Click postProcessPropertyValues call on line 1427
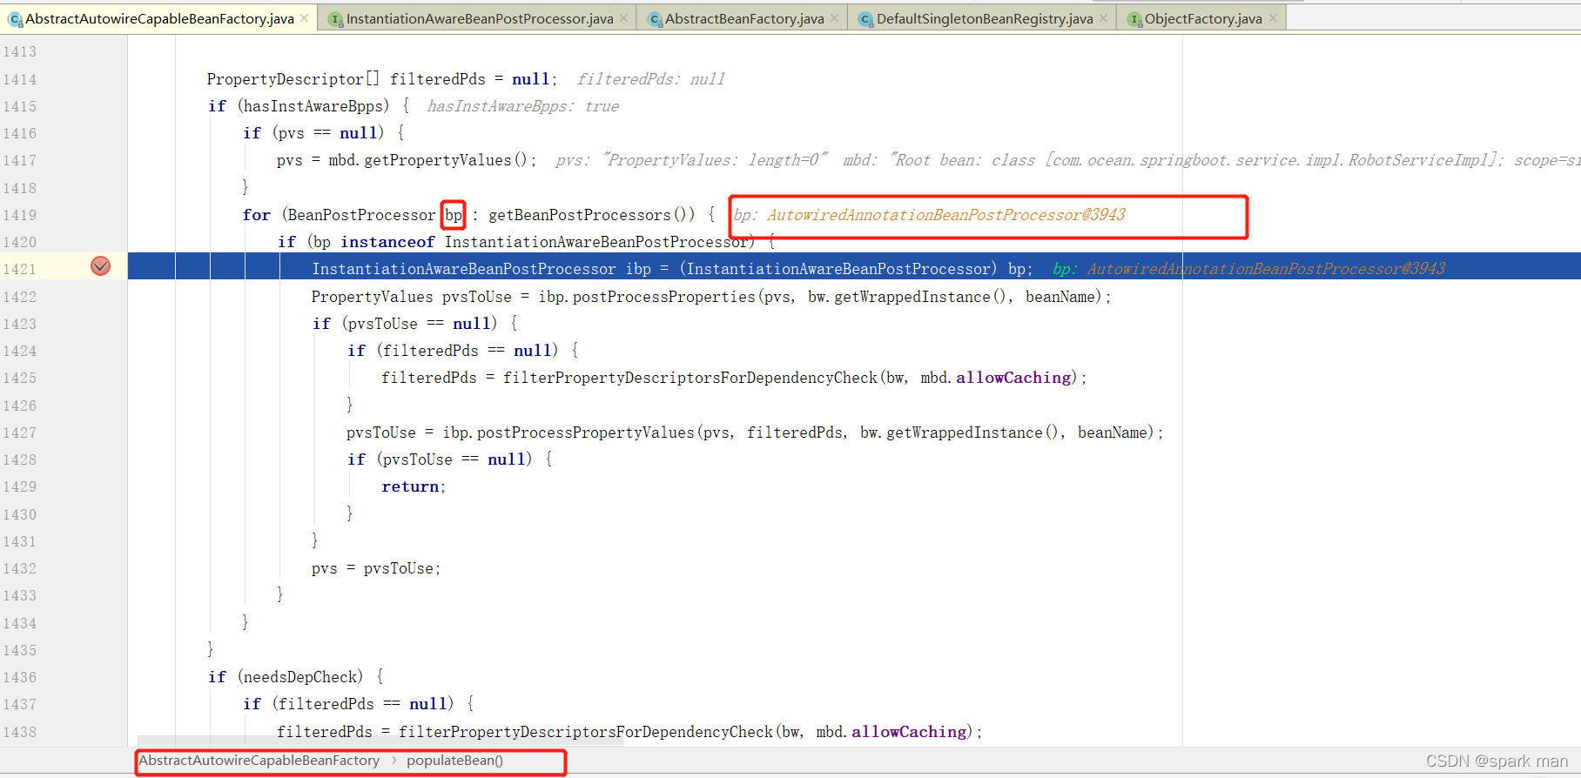This screenshot has height=778, width=1581. tap(586, 433)
